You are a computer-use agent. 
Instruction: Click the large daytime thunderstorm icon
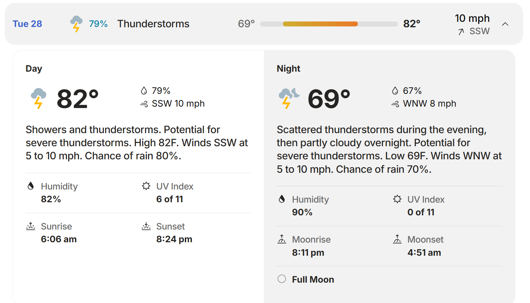coord(38,98)
